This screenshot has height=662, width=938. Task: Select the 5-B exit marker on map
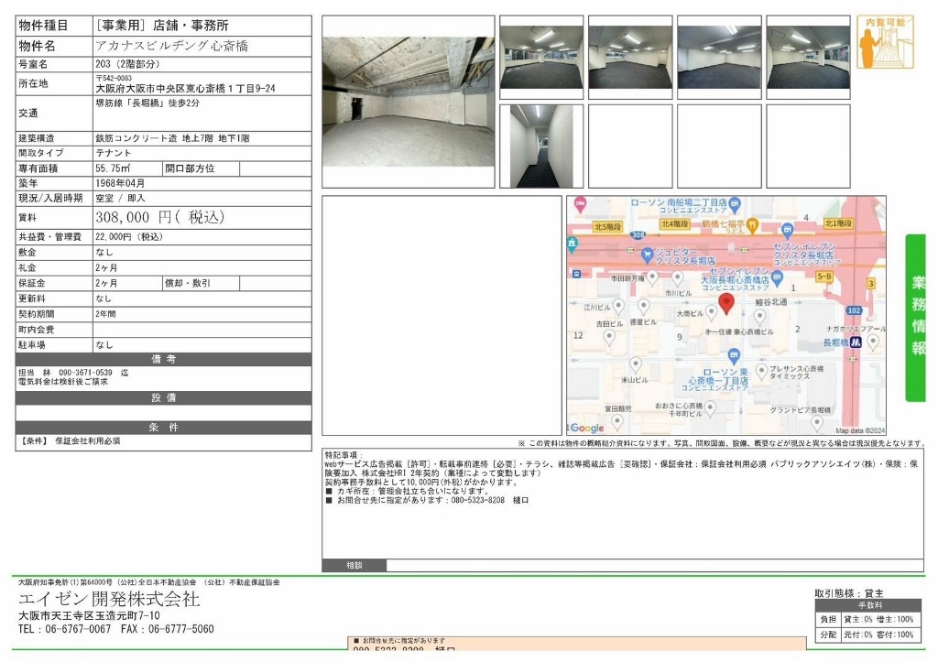(824, 277)
